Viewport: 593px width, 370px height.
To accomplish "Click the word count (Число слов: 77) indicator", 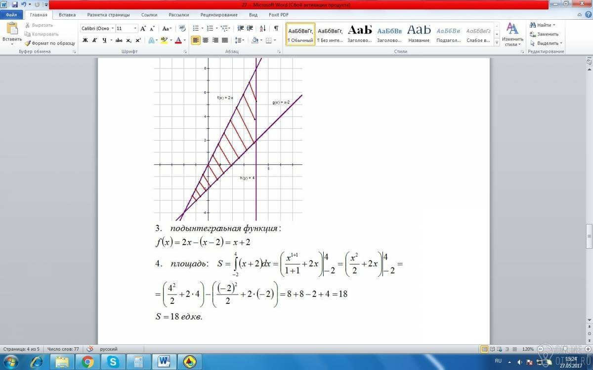I will pyautogui.click(x=63, y=349).
